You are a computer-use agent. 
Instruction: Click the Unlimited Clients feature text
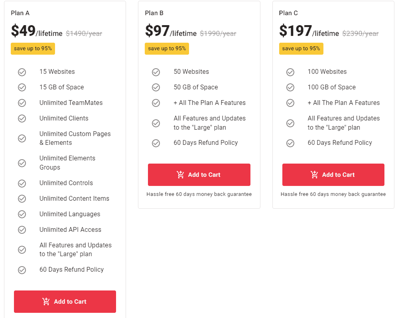(64, 119)
